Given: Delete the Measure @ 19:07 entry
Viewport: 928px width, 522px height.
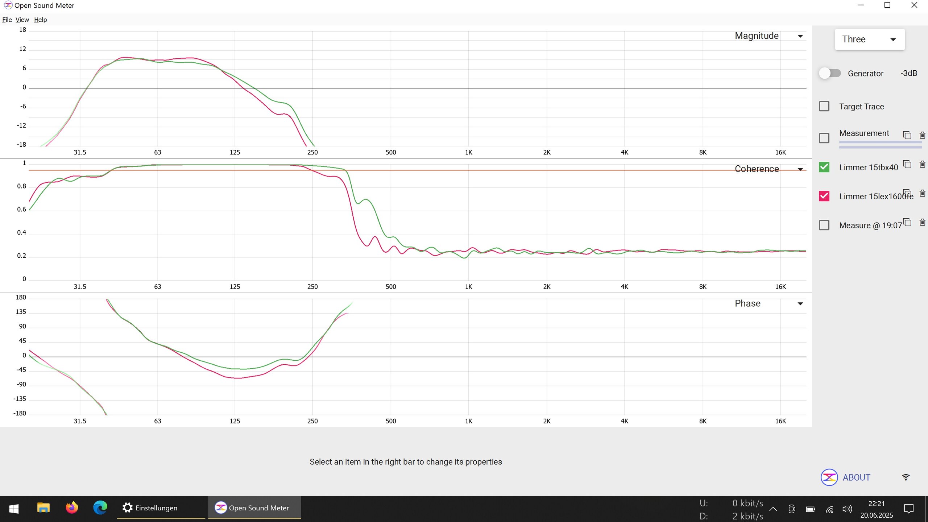Looking at the screenshot, I should point(923,222).
